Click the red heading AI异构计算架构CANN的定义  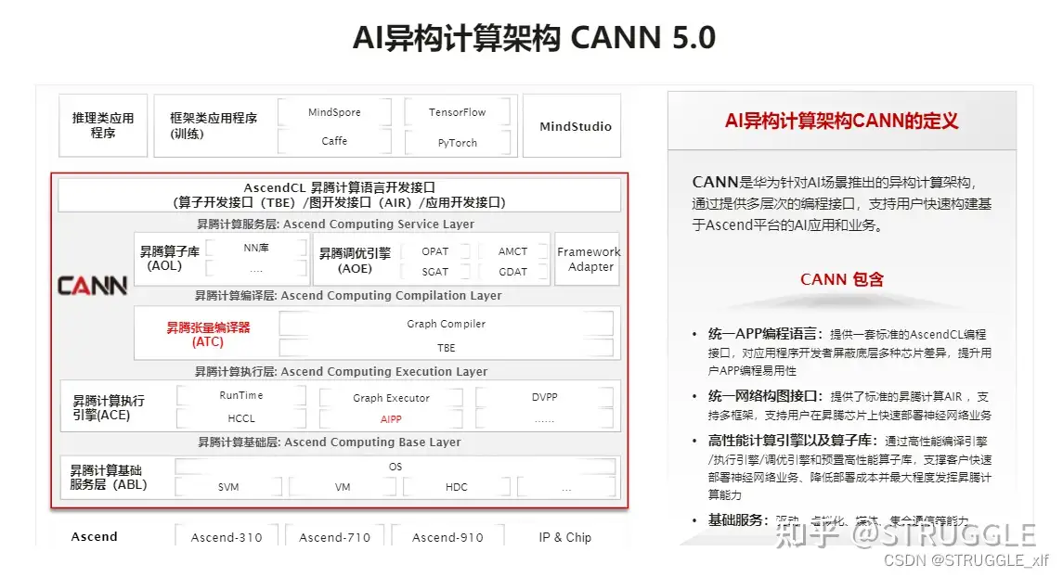pyautogui.click(x=841, y=122)
